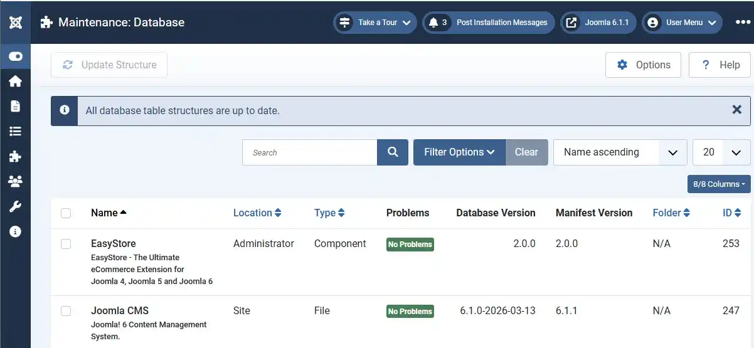Toggle the sidebar menu switch
The width and height of the screenshot is (754, 348).
[15, 56]
